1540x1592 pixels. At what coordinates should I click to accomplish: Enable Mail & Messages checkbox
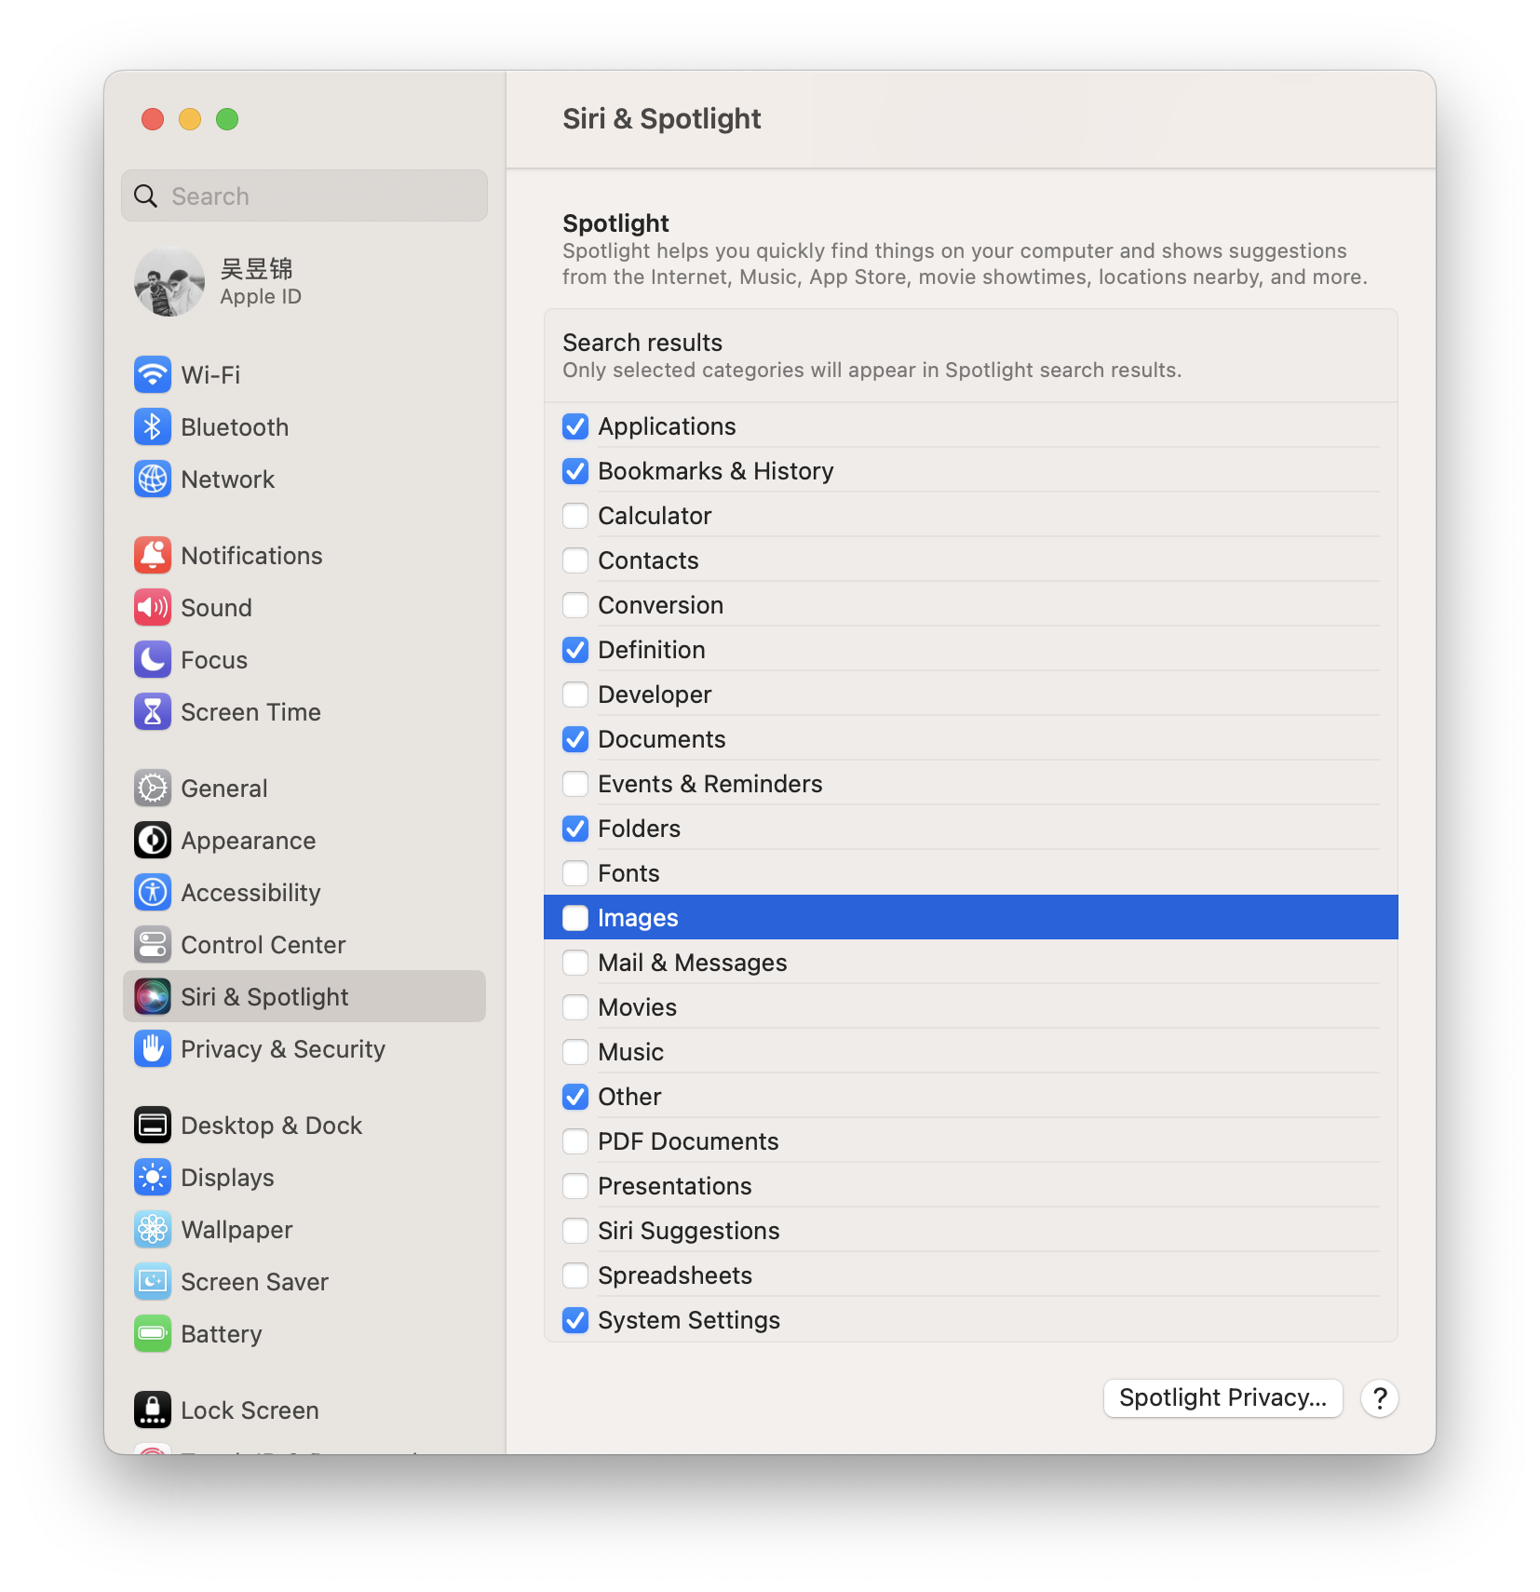(575, 963)
